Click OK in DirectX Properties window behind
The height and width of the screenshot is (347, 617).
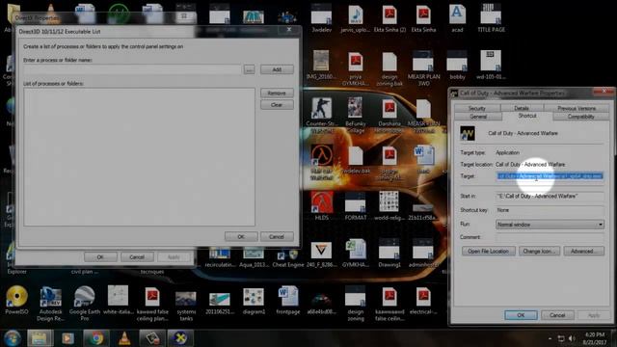pyautogui.click(x=100, y=257)
